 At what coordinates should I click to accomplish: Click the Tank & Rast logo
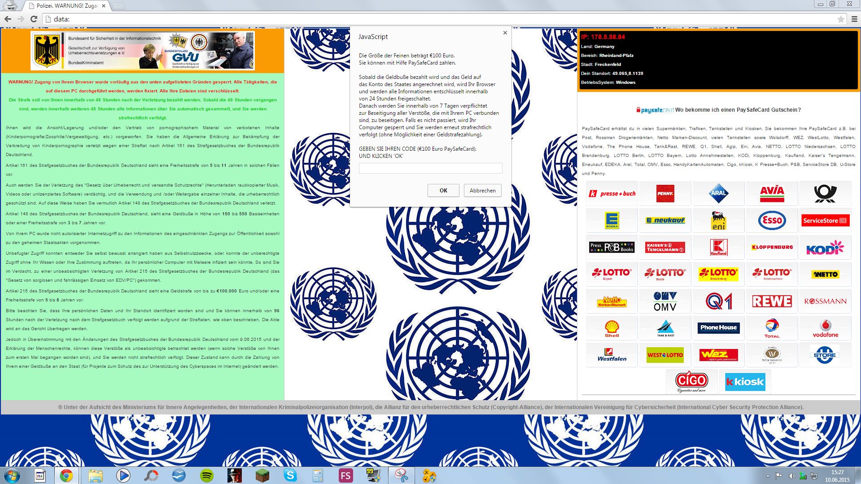665,328
